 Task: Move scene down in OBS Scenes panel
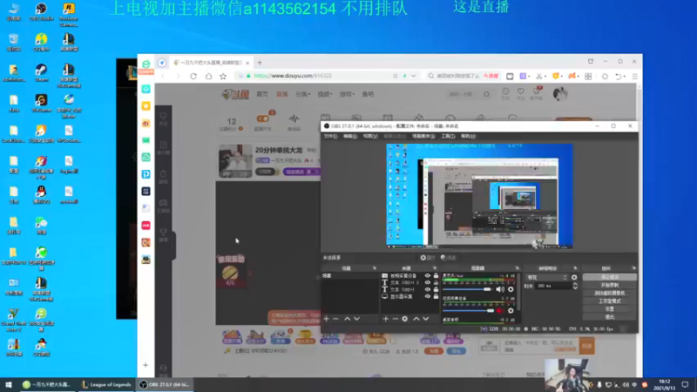pos(356,319)
